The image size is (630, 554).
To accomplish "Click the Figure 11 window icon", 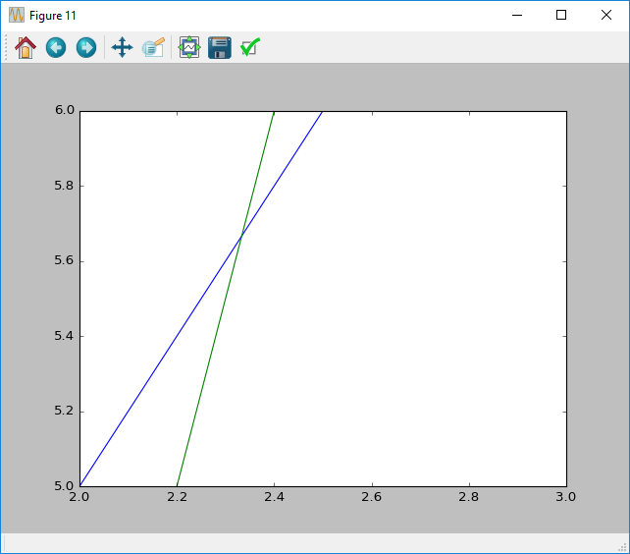I will 17,16.
